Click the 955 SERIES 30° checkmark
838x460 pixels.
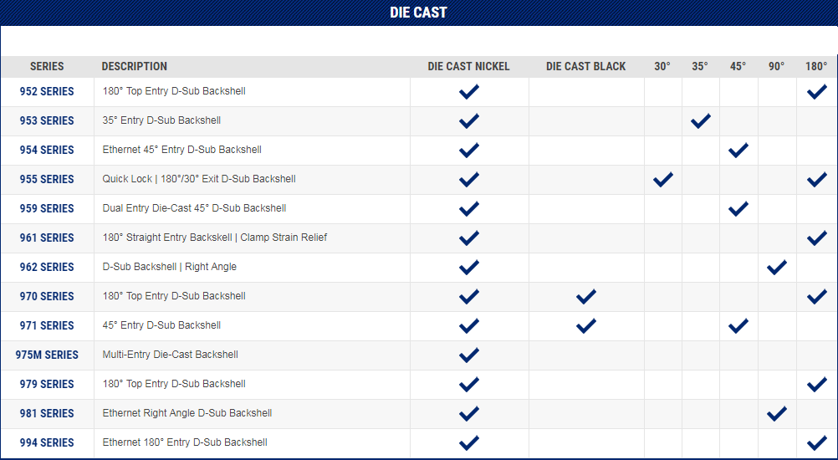click(x=662, y=179)
